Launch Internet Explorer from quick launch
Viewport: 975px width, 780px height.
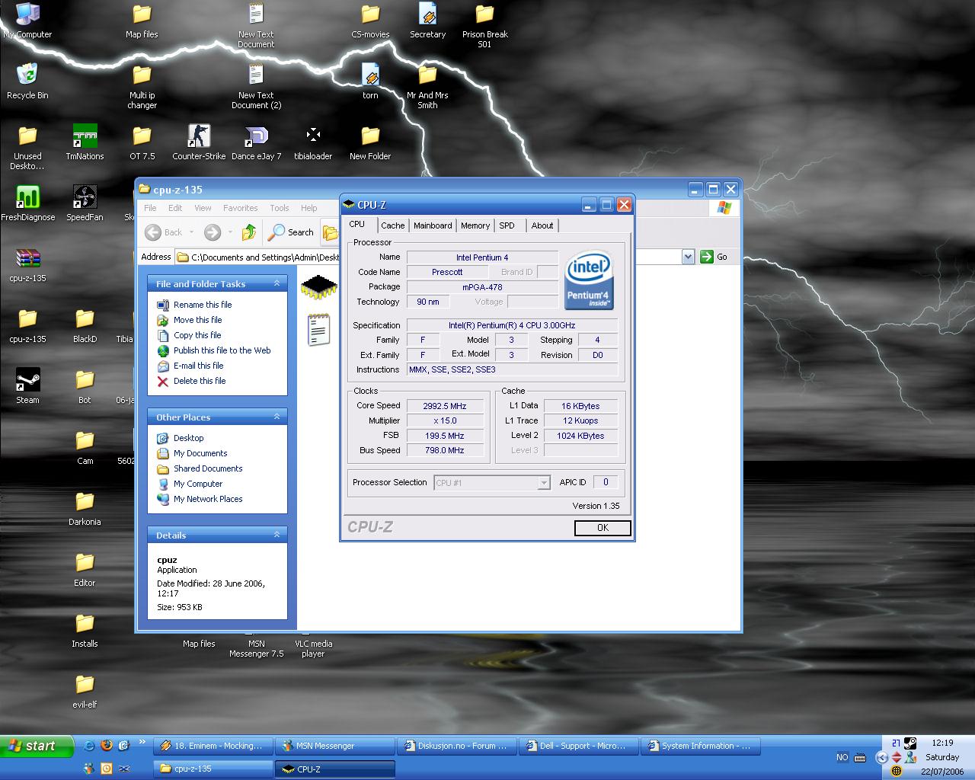coord(89,746)
